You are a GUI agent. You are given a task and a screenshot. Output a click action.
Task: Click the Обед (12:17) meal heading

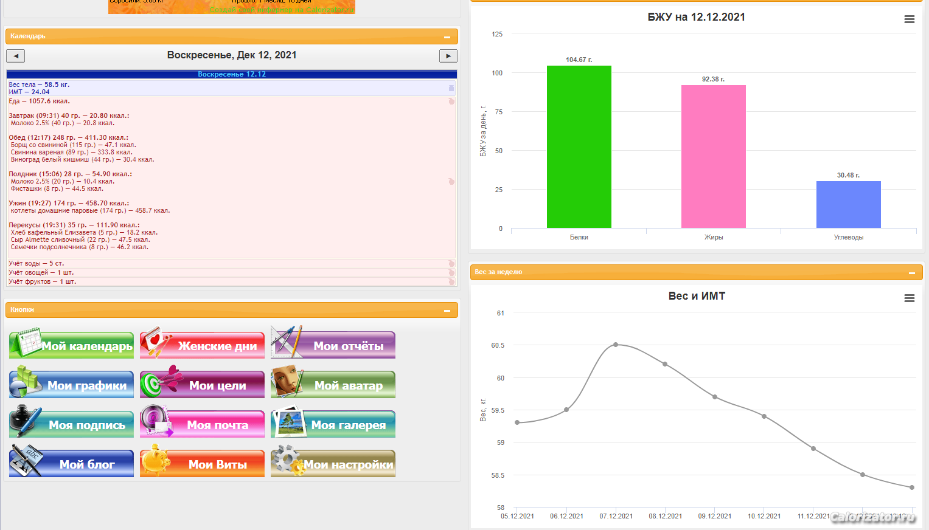pyautogui.click(x=68, y=137)
